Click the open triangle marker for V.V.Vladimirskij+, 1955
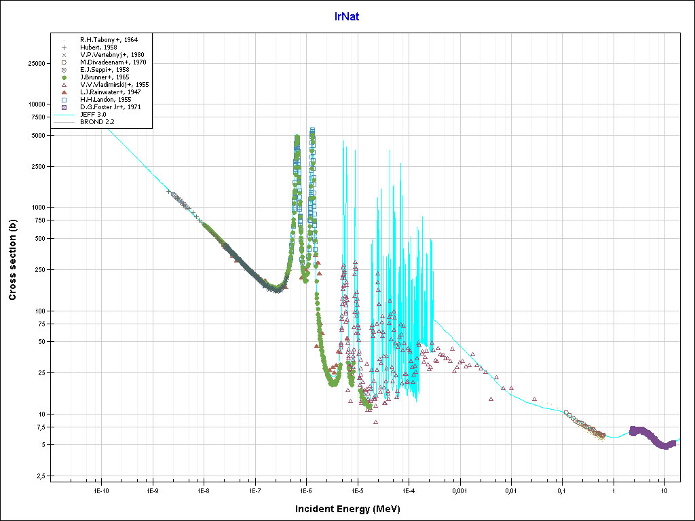This screenshot has height=521, width=695. tap(64, 85)
